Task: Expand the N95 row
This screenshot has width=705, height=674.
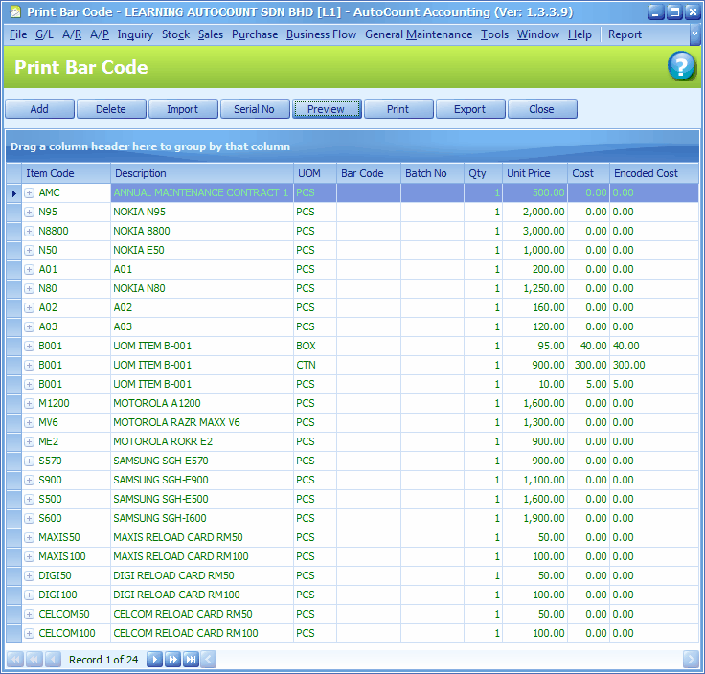Action: point(30,213)
